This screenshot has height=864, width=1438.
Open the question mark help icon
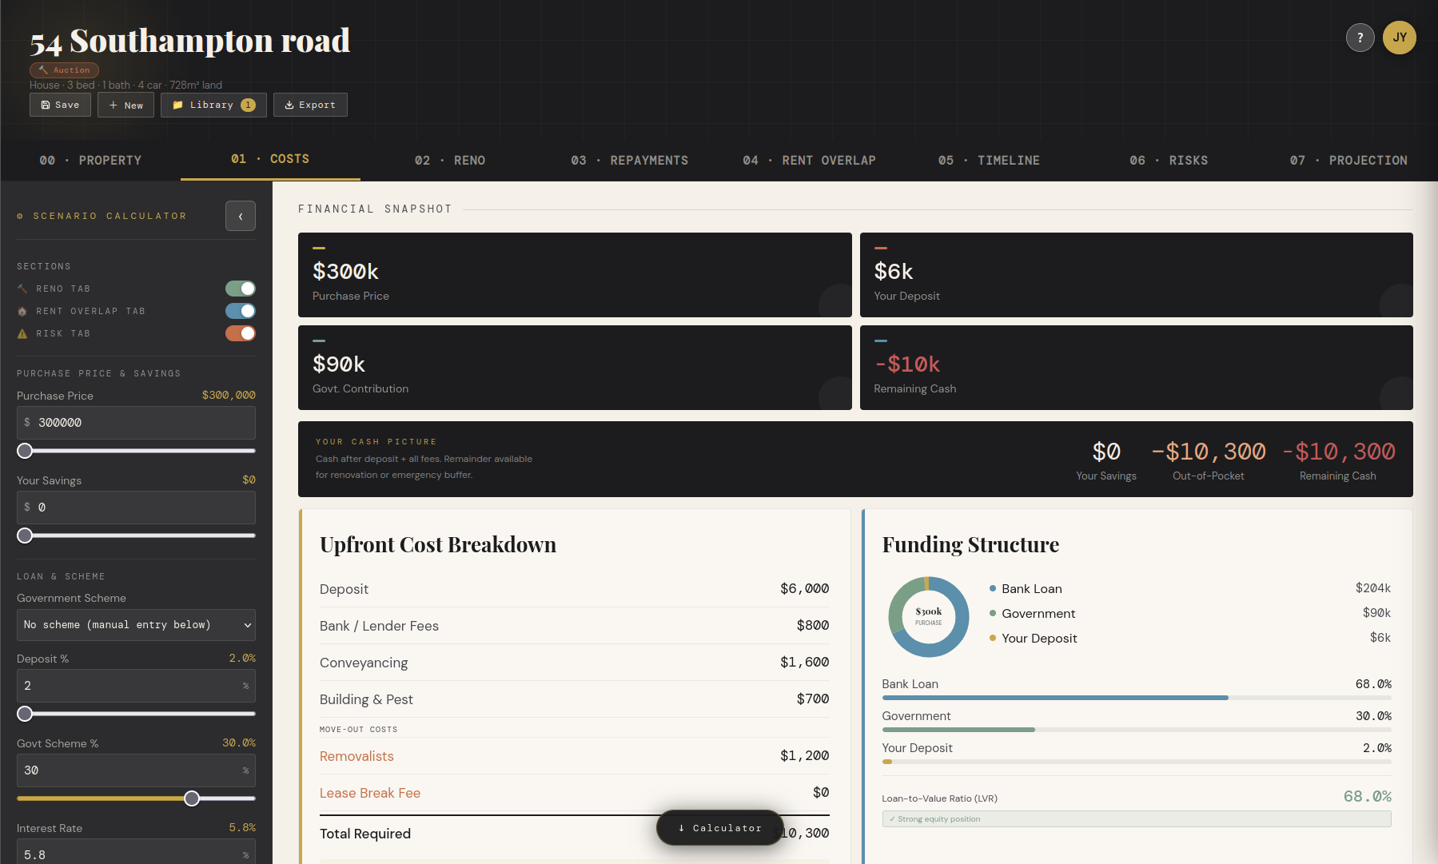1360,37
